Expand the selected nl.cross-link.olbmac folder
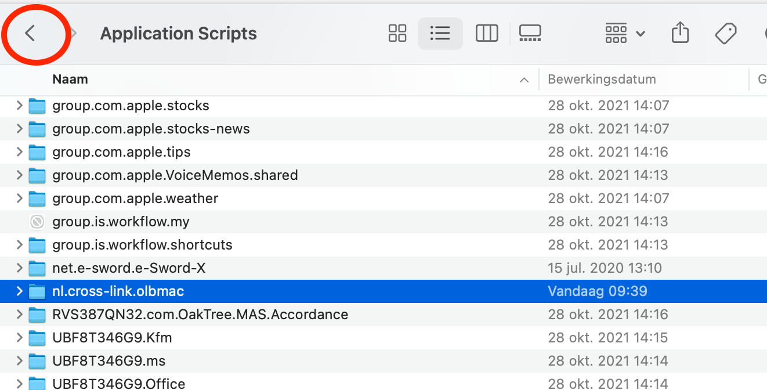The height and width of the screenshot is (390, 767). pyautogui.click(x=19, y=291)
